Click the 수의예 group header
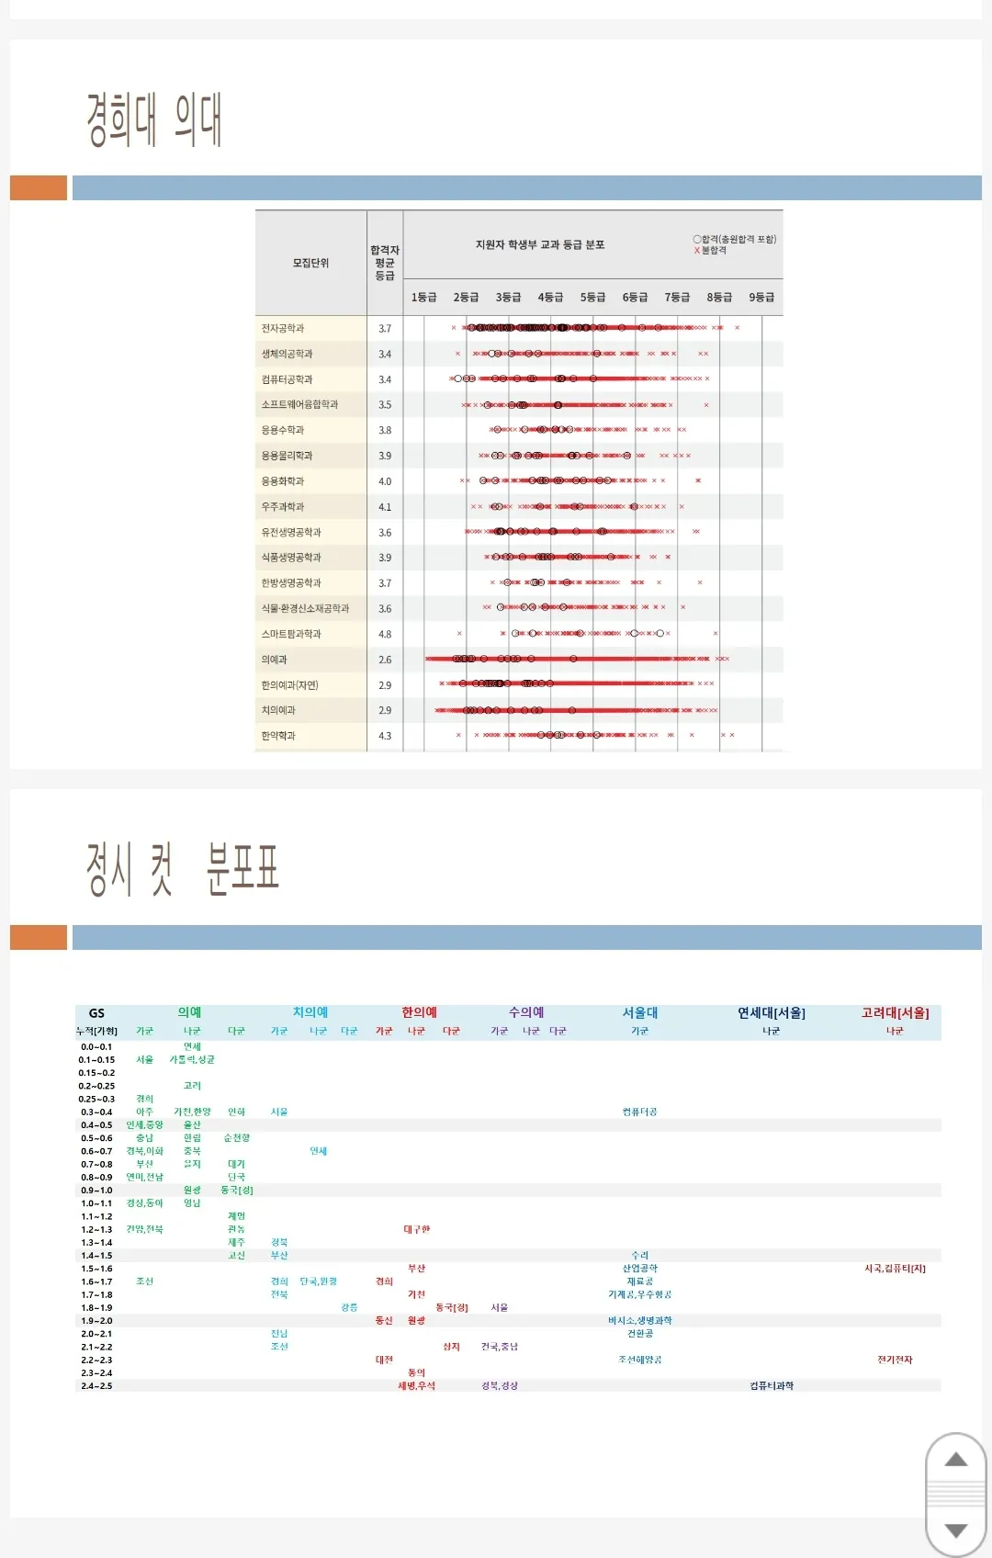The width and height of the screenshot is (992, 1558). coord(527,1012)
